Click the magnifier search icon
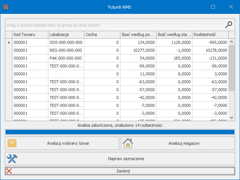 pos(228,25)
